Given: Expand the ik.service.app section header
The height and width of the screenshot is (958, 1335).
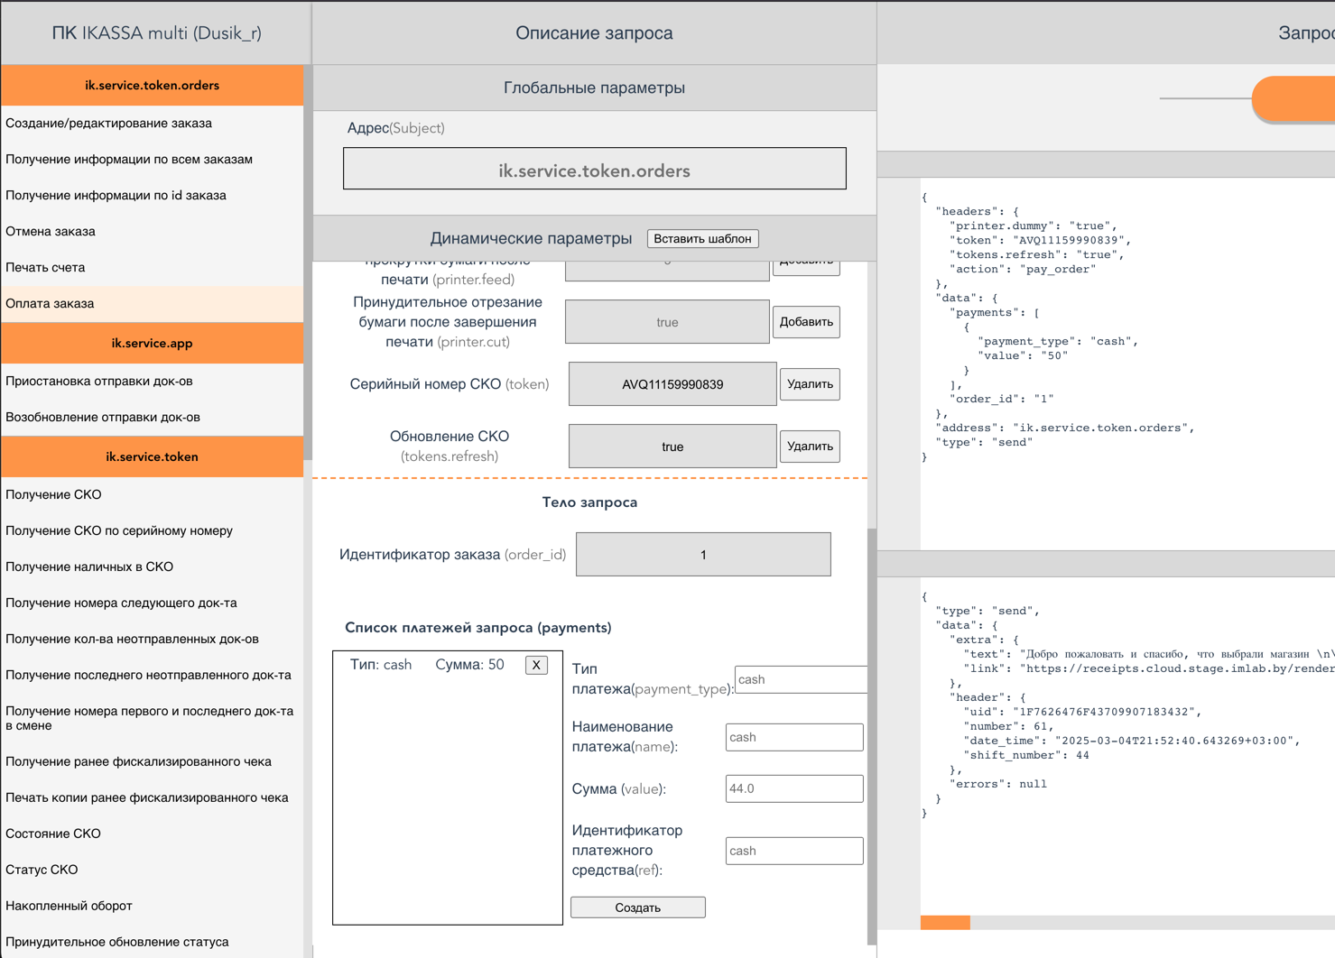Looking at the screenshot, I should pos(152,344).
